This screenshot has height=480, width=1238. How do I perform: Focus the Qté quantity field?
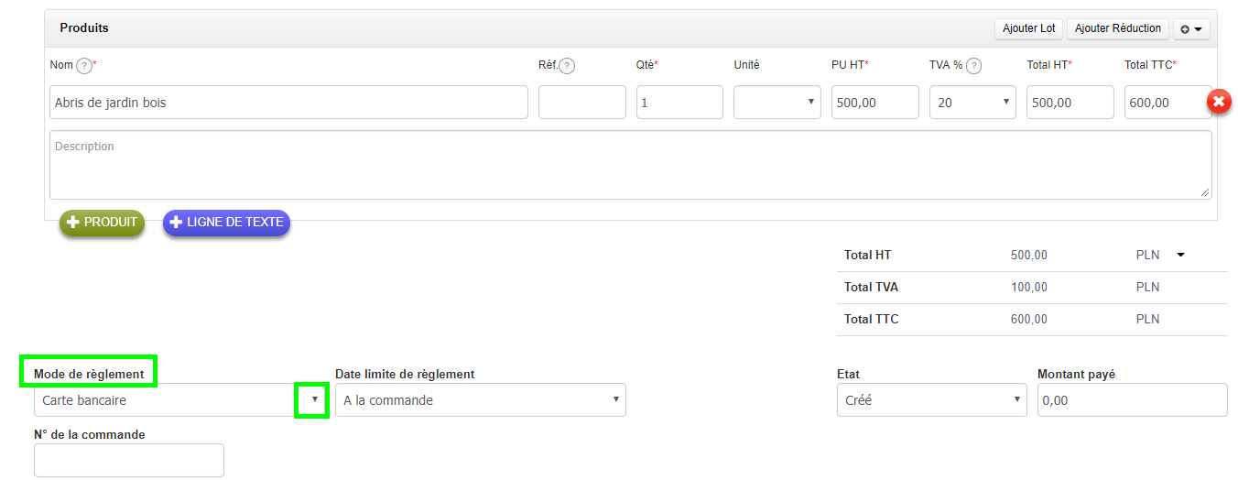tap(679, 103)
